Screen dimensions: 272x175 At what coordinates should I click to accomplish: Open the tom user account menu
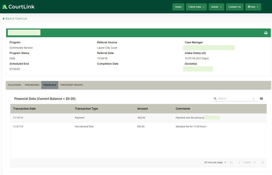tap(253, 7)
